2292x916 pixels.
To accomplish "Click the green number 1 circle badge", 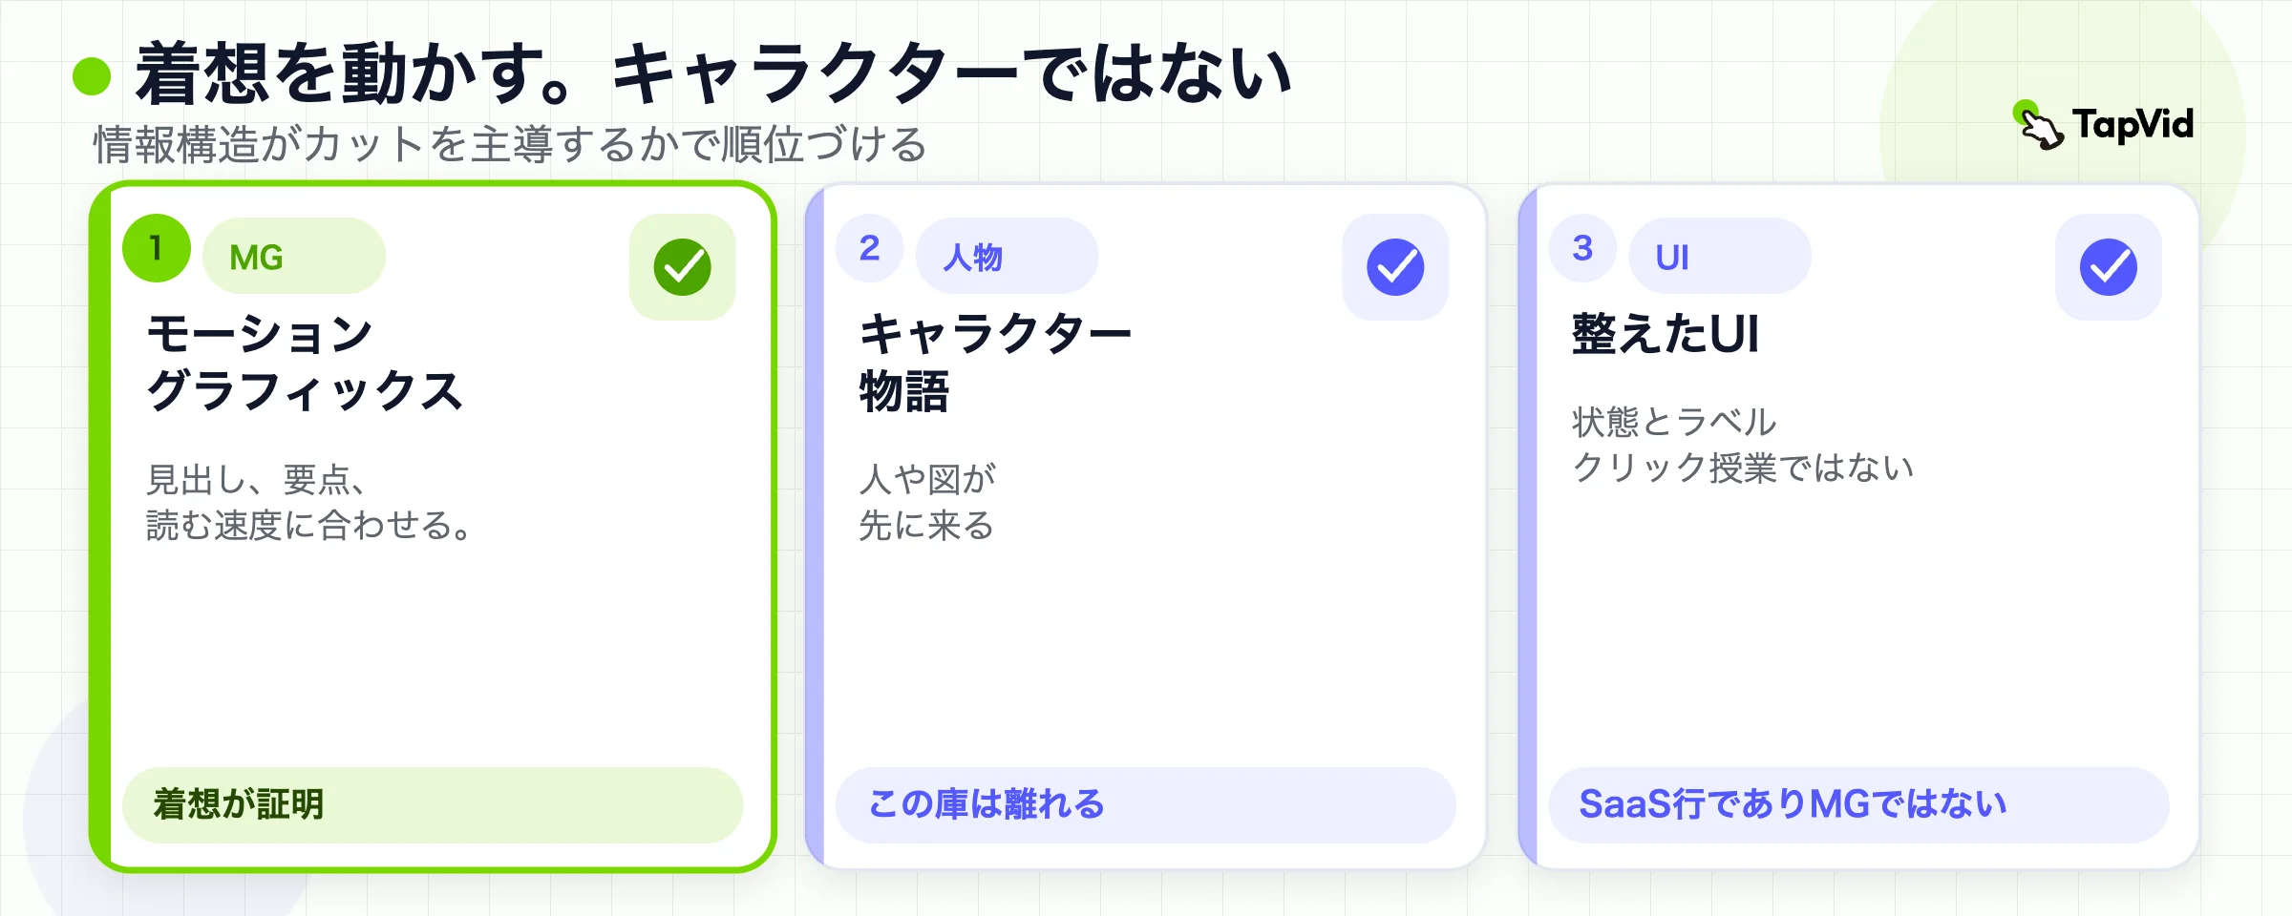I will tap(157, 248).
